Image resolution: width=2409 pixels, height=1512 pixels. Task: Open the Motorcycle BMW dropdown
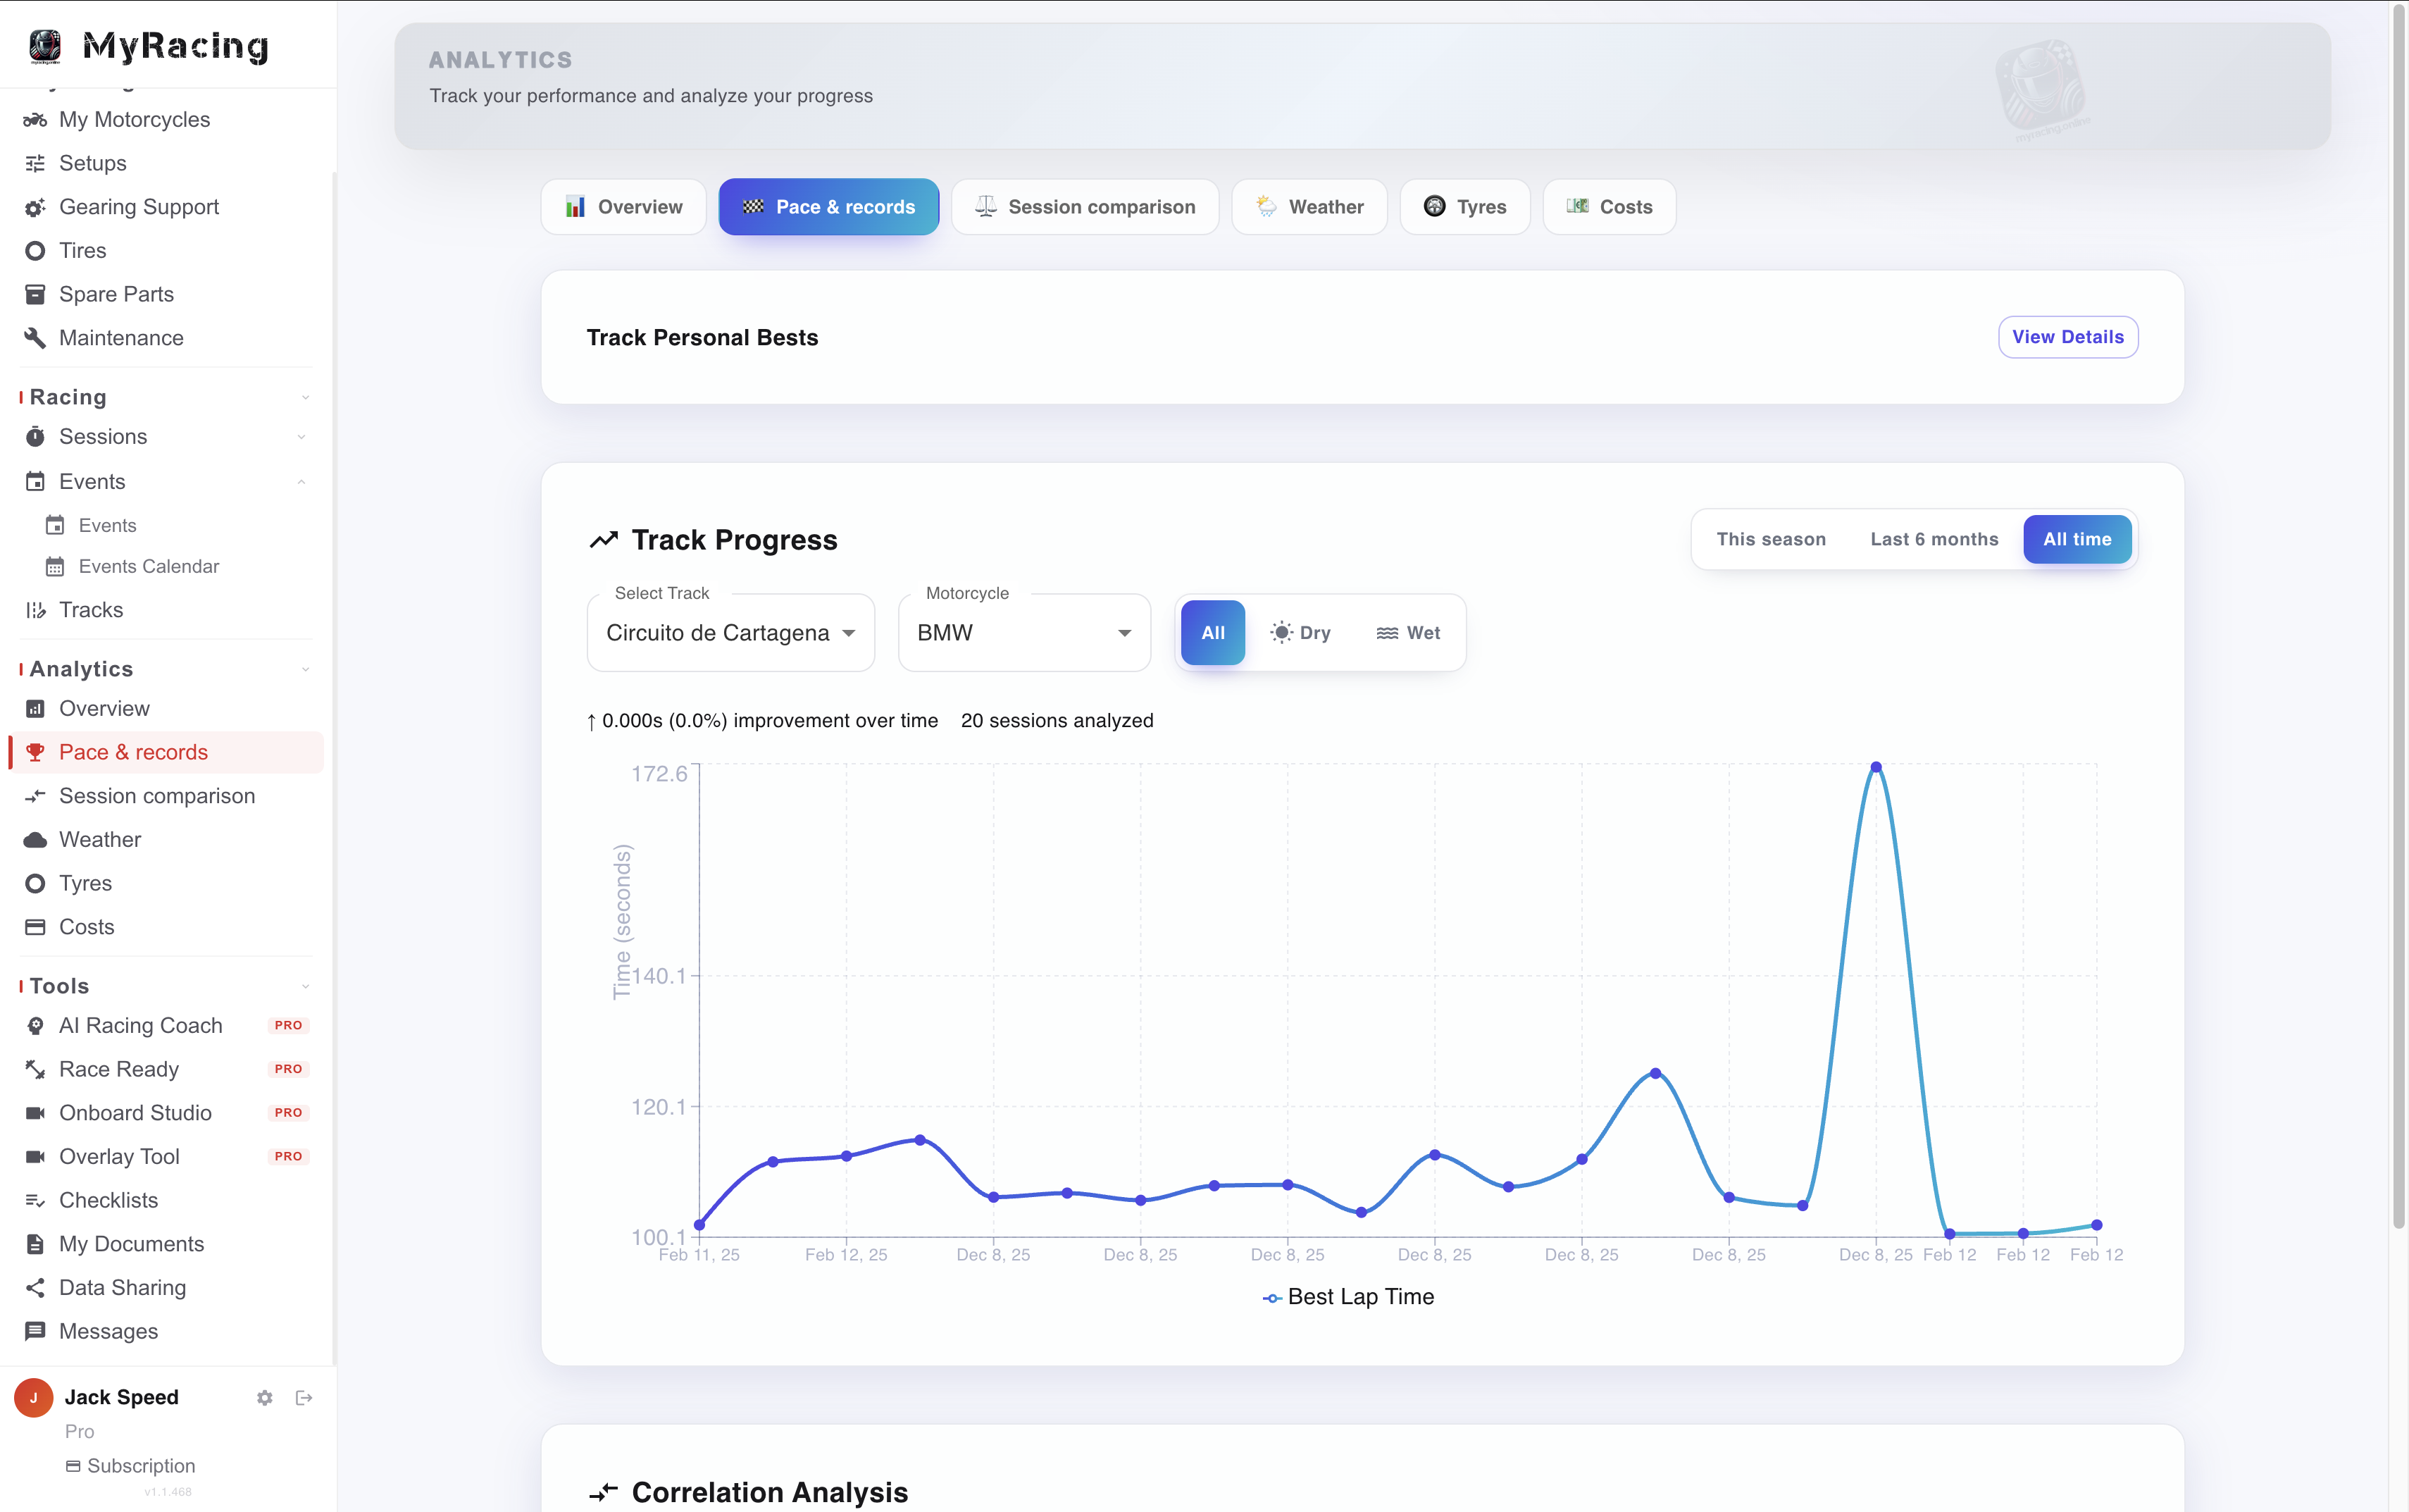1023,633
